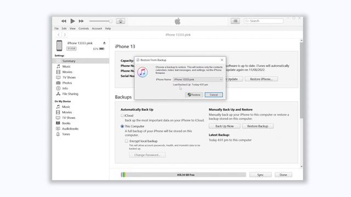Click the Done button
Viewport: 351px width, 197px height.
click(284, 175)
